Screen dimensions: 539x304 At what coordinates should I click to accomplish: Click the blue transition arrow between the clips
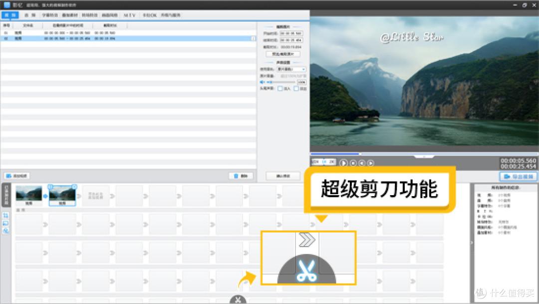(x=45, y=196)
